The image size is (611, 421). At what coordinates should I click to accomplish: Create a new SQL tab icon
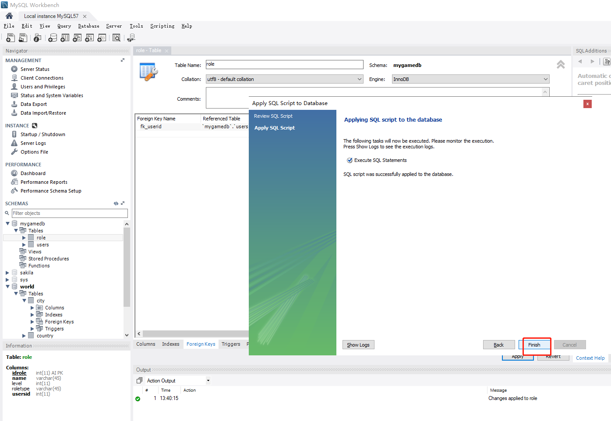pos(11,38)
